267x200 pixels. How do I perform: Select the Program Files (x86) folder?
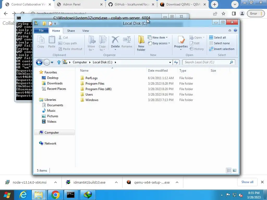pos(98,89)
